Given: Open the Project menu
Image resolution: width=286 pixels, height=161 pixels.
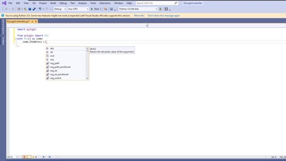Looking at the screenshot, I should 43,3.
